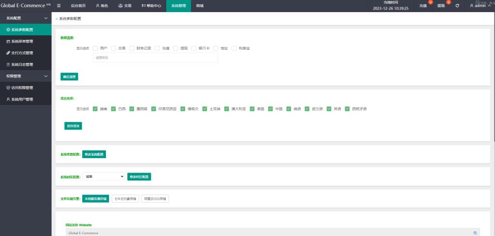Enable the 财务记录 checkbox

[x=132, y=48]
